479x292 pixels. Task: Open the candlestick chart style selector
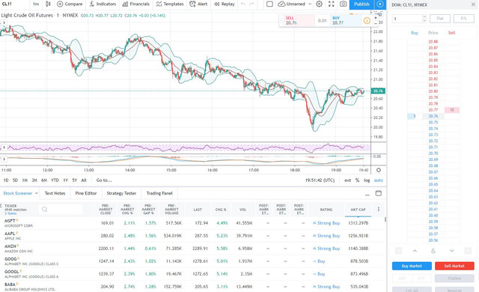48,4
